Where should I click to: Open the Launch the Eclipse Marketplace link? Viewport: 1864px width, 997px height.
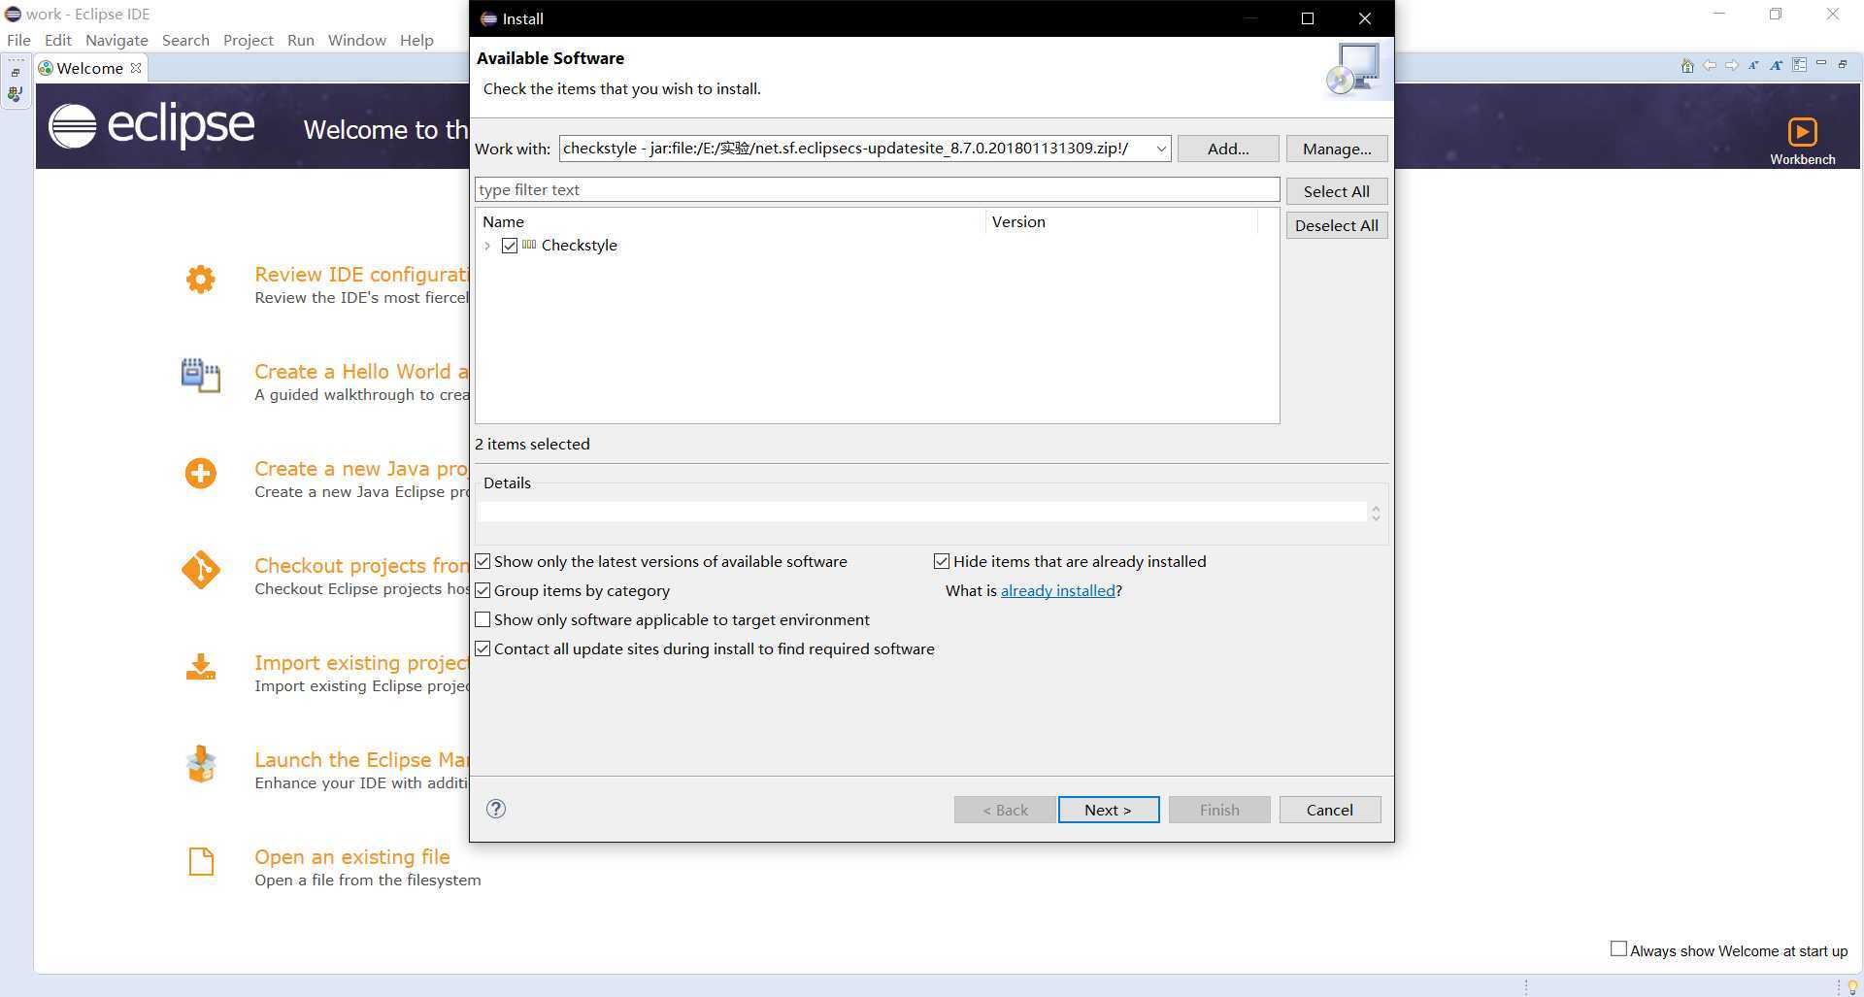361,760
